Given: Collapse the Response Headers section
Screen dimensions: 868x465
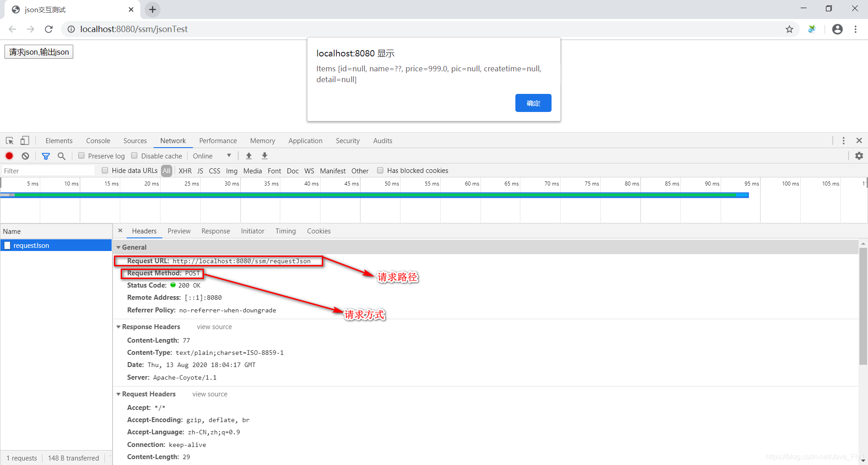Looking at the screenshot, I should click(118, 327).
